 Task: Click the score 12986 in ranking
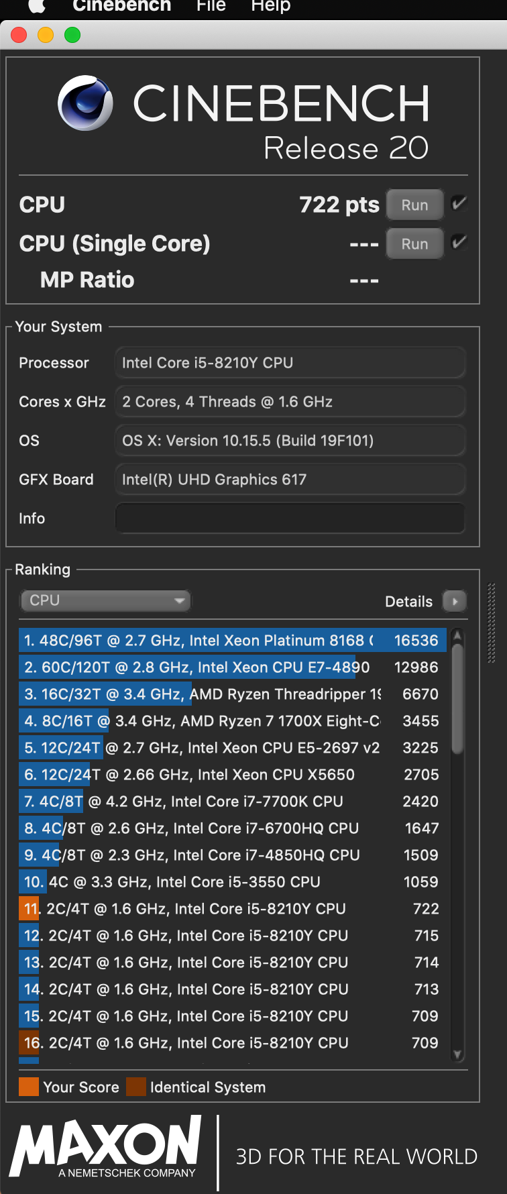tap(416, 667)
